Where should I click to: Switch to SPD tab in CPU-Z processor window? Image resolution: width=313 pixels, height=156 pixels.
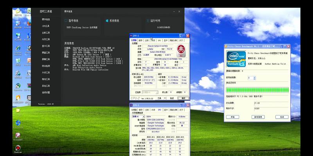pos(159,41)
